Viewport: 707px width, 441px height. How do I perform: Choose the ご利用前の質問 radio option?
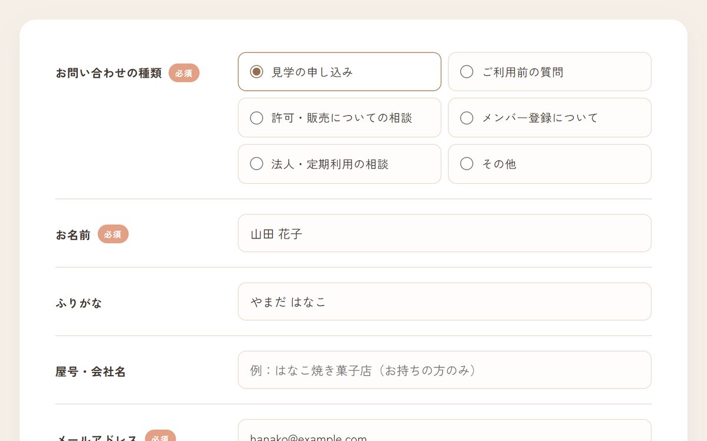pyautogui.click(x=550, y=72)
